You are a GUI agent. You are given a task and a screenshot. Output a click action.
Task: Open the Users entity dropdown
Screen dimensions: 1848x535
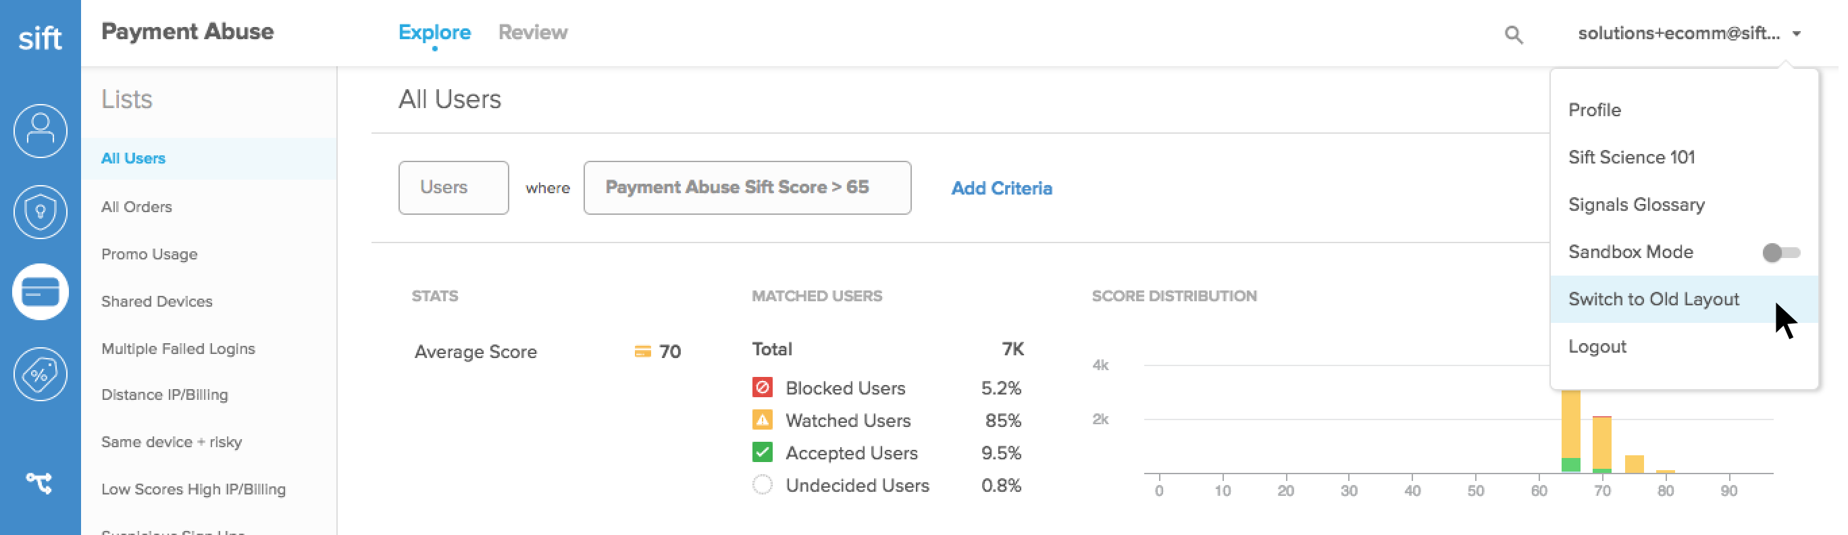[x=453, y=187]
